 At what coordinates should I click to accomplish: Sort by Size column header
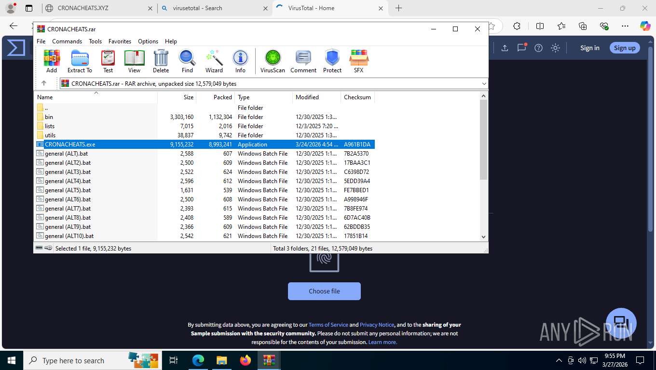coord(177,97)
